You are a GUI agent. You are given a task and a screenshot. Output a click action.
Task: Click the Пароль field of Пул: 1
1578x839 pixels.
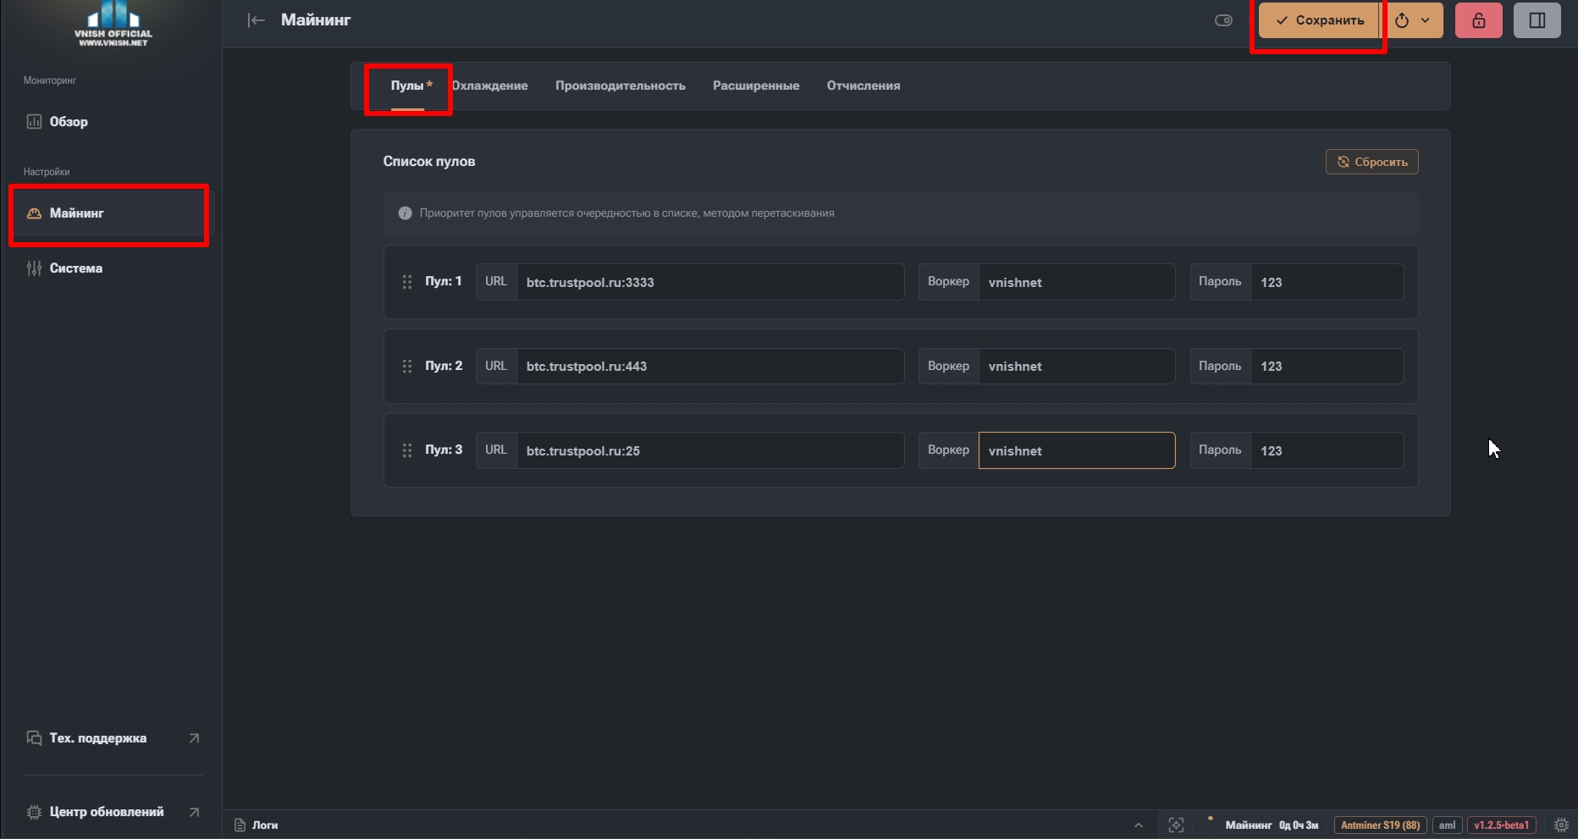[1327, 282]
